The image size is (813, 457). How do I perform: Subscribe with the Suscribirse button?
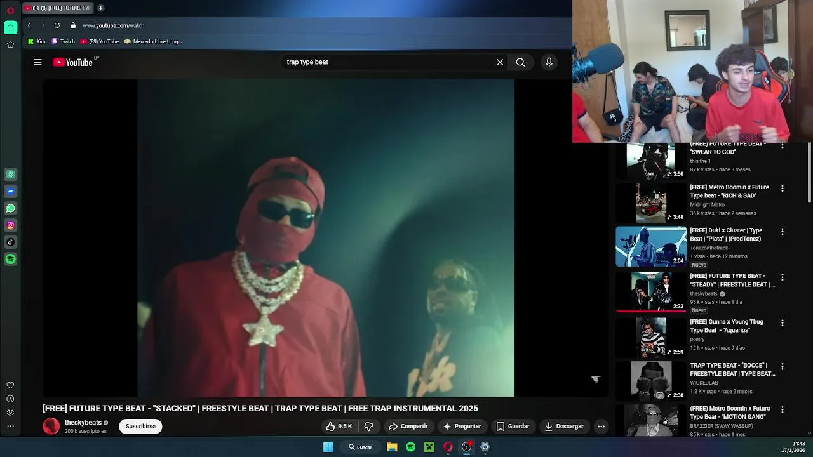(x=140, y=427)
